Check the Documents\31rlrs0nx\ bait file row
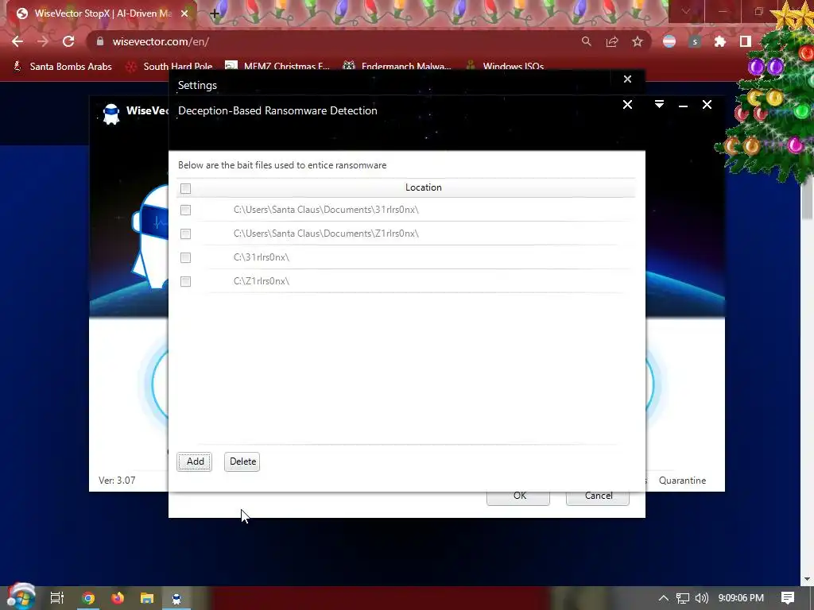Image resolution: width=814 pixels, height=610 pixels. (185, 210)
